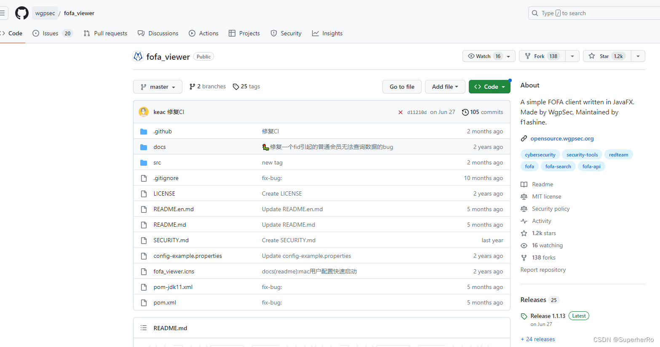Viewport: 660px width, 347px height.
Task: Expand the green Code dropdown
Action: coord(489,87)
